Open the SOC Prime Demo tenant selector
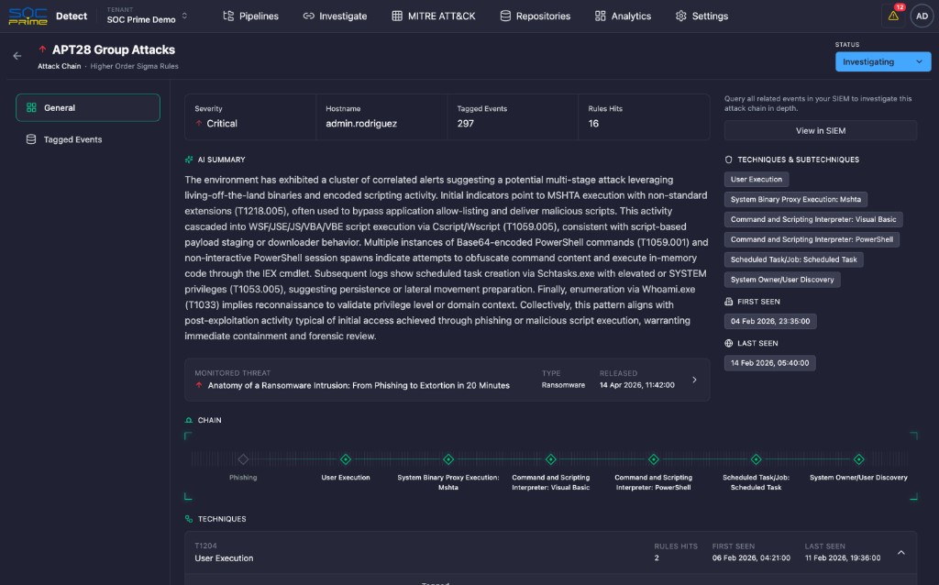The height and width of the screenshot is (585, 939). pos(148,17)
